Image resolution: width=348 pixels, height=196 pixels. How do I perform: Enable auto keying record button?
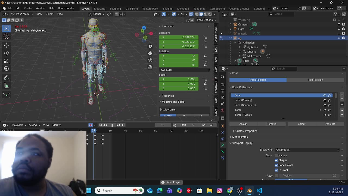pos(91,125)
